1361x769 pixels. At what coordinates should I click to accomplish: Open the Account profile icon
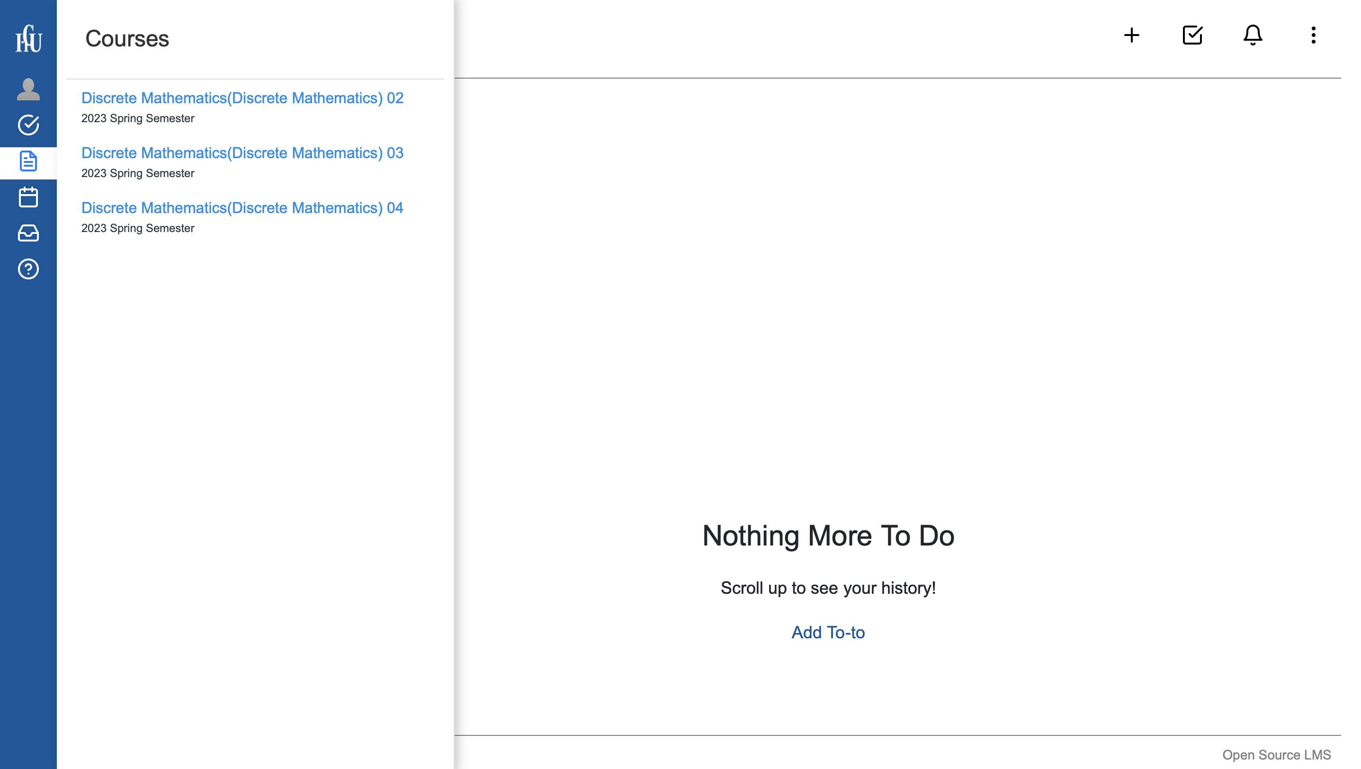(28, 89)
